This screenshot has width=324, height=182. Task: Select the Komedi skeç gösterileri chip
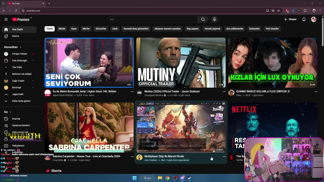(x=136, y=29)
